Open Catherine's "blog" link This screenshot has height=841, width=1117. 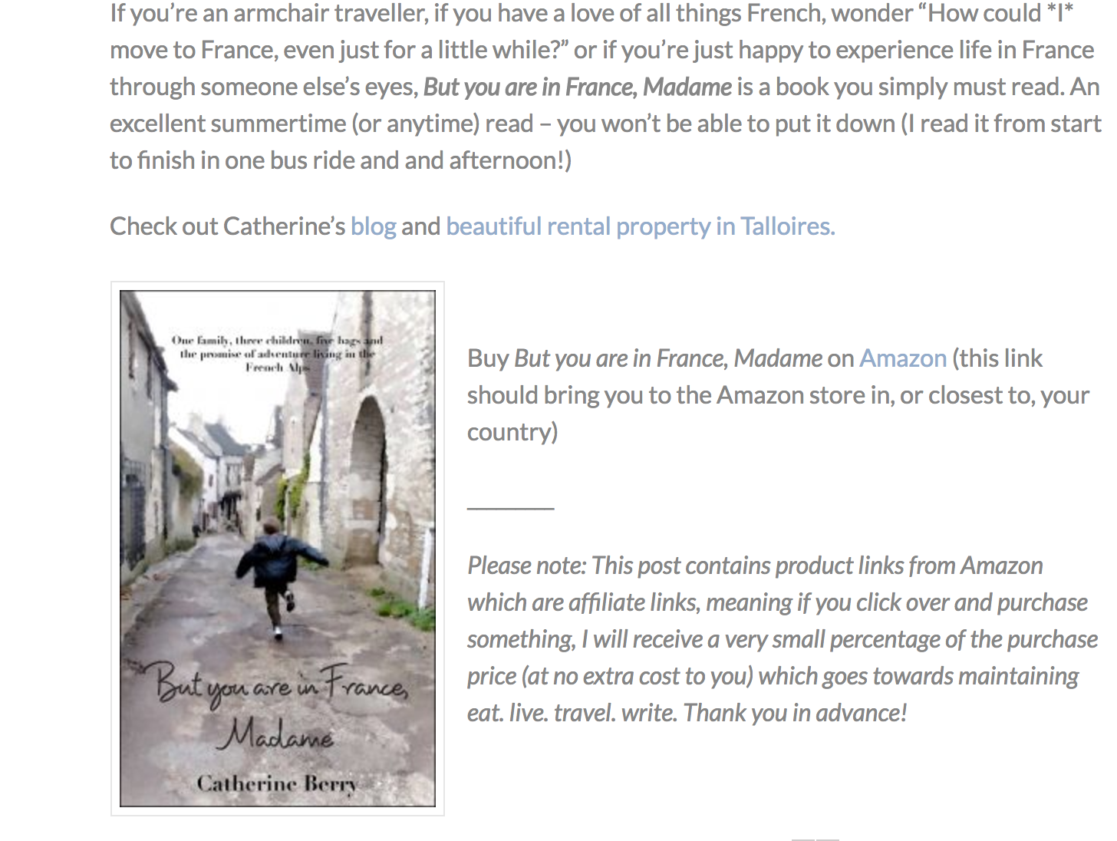[x=373, y=226]
